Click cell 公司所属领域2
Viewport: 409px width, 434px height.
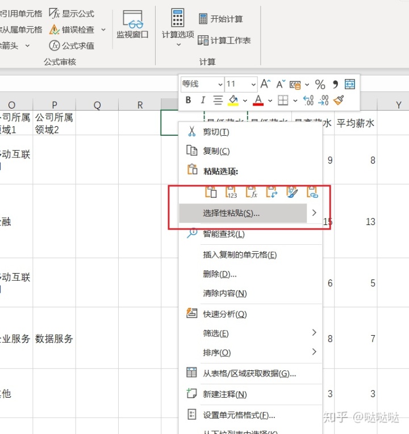coord(54,123)
